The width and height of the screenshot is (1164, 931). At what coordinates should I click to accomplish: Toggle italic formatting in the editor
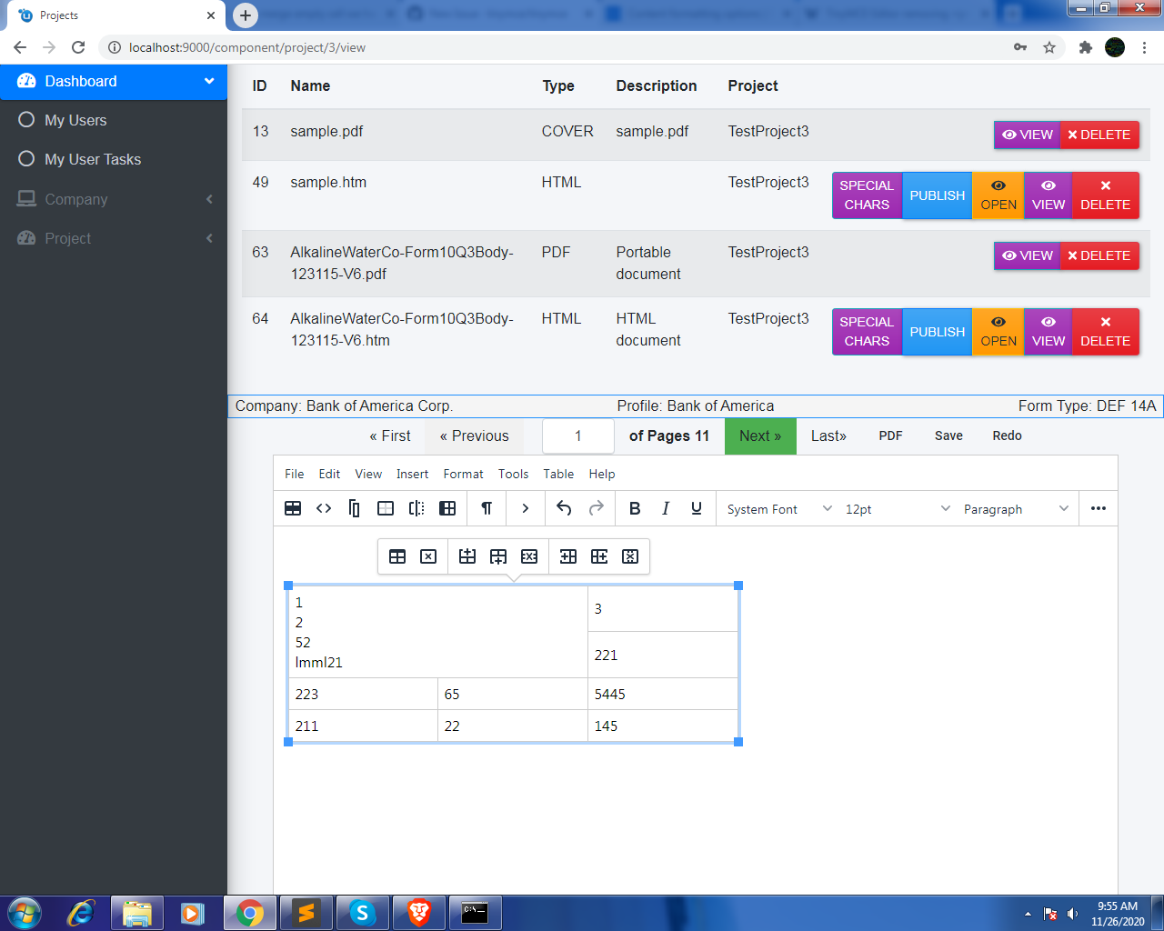point(665,508)
